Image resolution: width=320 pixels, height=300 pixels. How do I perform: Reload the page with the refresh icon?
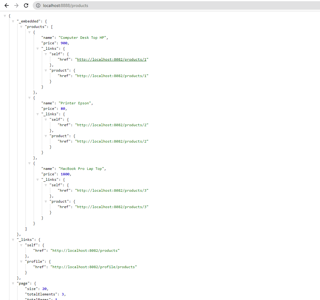coord(26,5)
